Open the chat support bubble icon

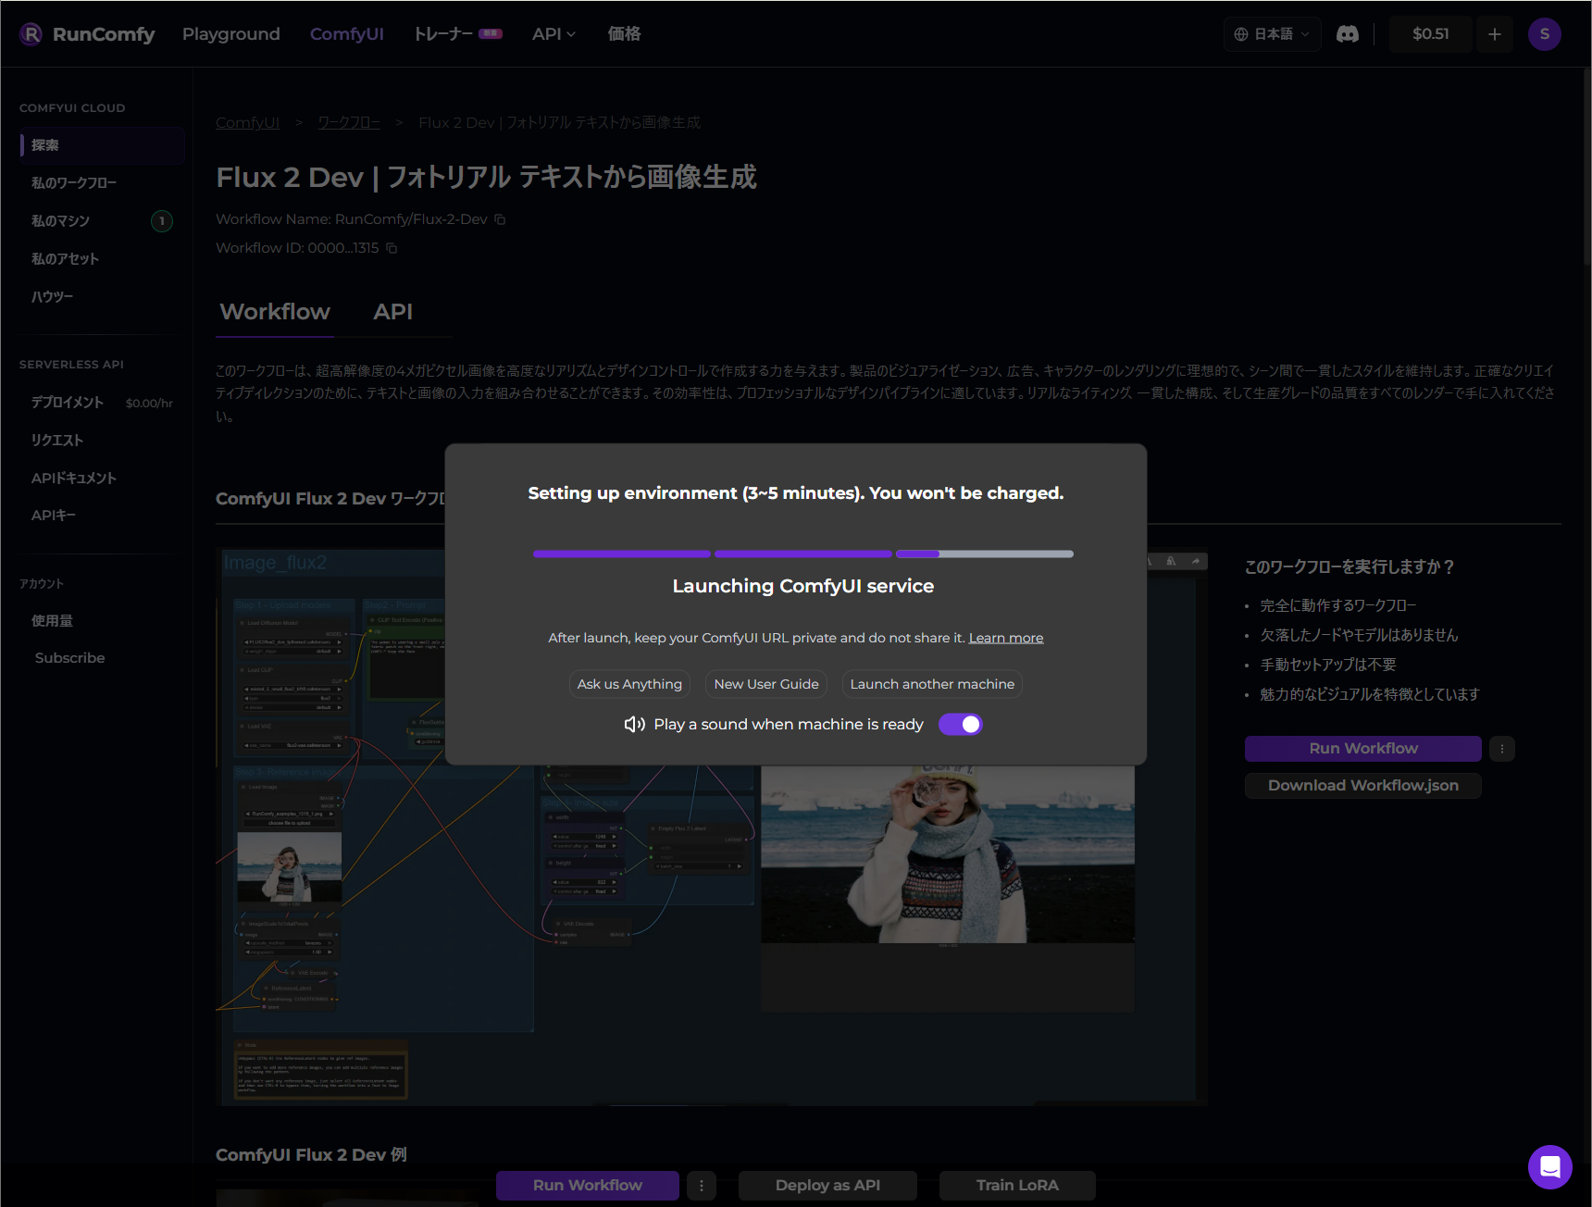pos(1549,1166)
